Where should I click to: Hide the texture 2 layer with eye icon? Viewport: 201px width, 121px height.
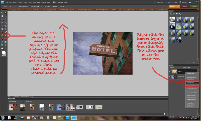tap(170, 71)
